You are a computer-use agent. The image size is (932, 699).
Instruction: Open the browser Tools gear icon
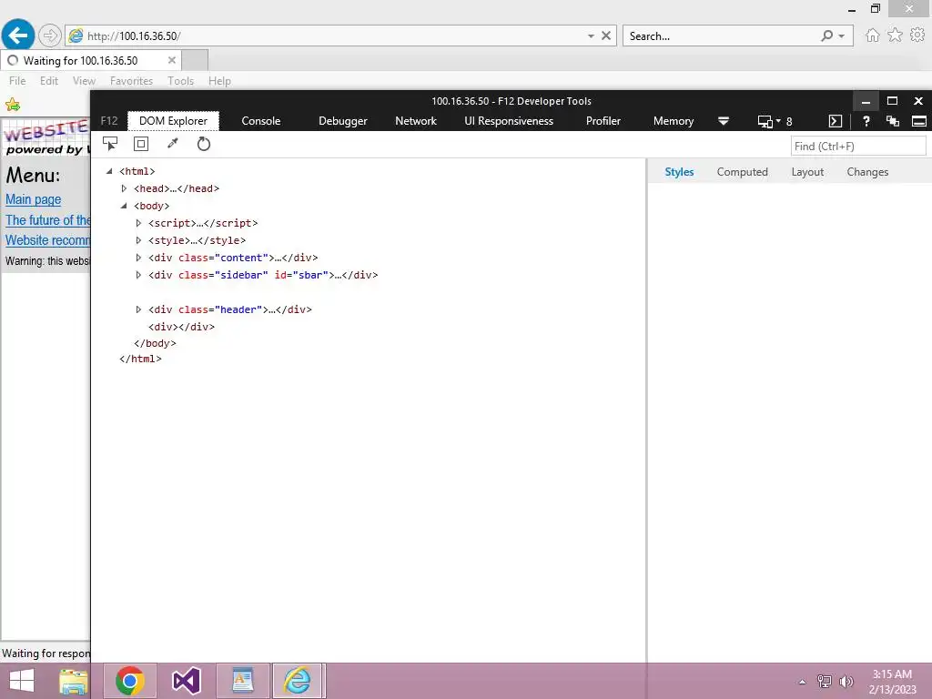(917, 35)
